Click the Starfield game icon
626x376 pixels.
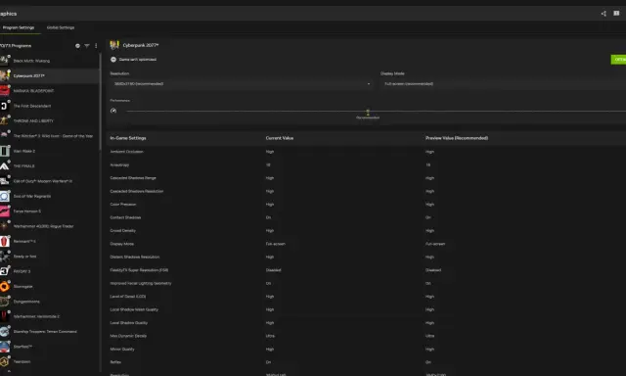click(4, 347)
